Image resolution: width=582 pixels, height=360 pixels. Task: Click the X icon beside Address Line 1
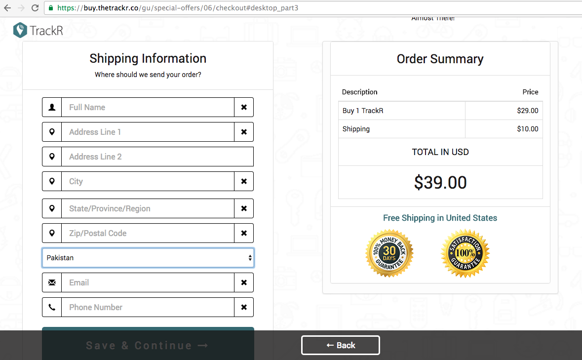[244, 132]
